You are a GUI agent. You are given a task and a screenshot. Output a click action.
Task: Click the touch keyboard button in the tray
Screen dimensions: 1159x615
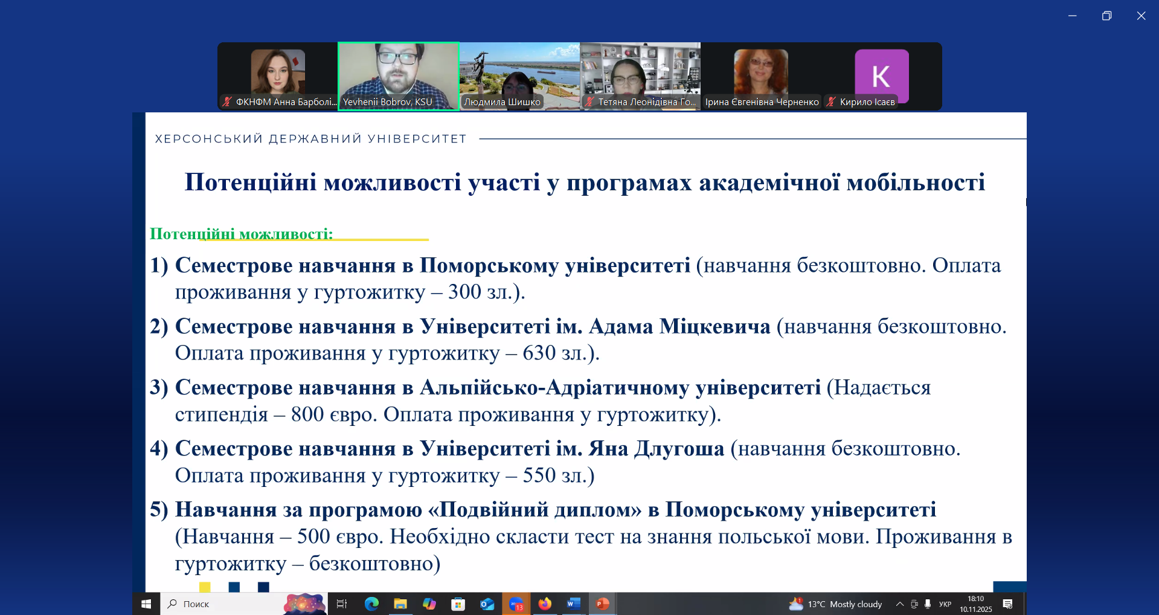[x=1007, y=604]
